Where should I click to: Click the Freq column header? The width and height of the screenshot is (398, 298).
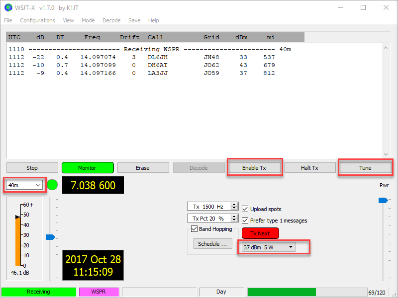point(92,38)
